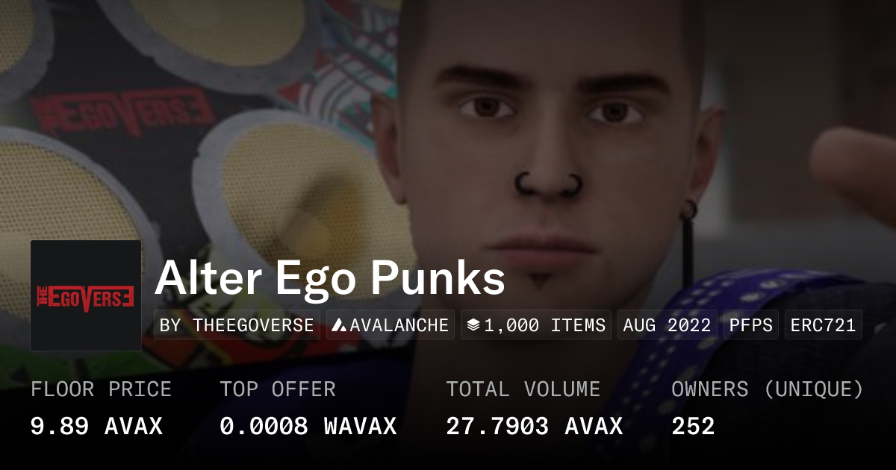
Task: Click the Alter Ego Punks title
Action: pos(329,279)
